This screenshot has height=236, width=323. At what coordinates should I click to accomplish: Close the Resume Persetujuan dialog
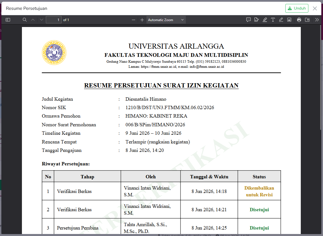click(x=315, y=8)
